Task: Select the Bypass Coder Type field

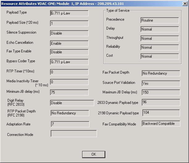Action: click(69, 62)
